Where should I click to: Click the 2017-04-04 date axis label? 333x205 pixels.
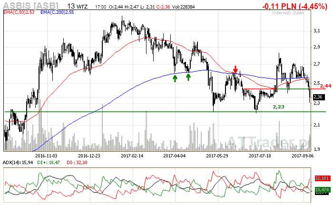click(175, 156)
